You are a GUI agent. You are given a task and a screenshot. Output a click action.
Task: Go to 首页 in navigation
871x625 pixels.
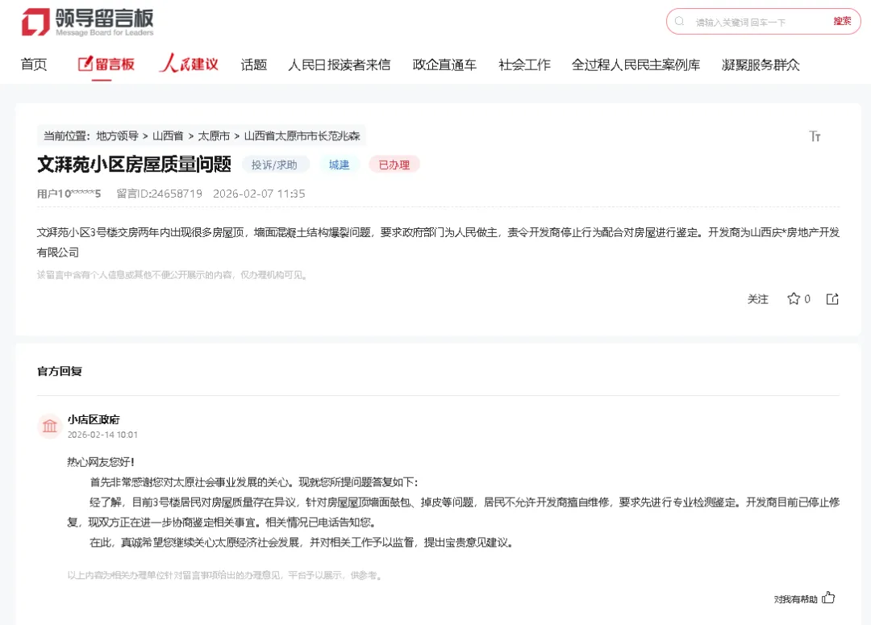pyautogui.click(x=34, y=65)
